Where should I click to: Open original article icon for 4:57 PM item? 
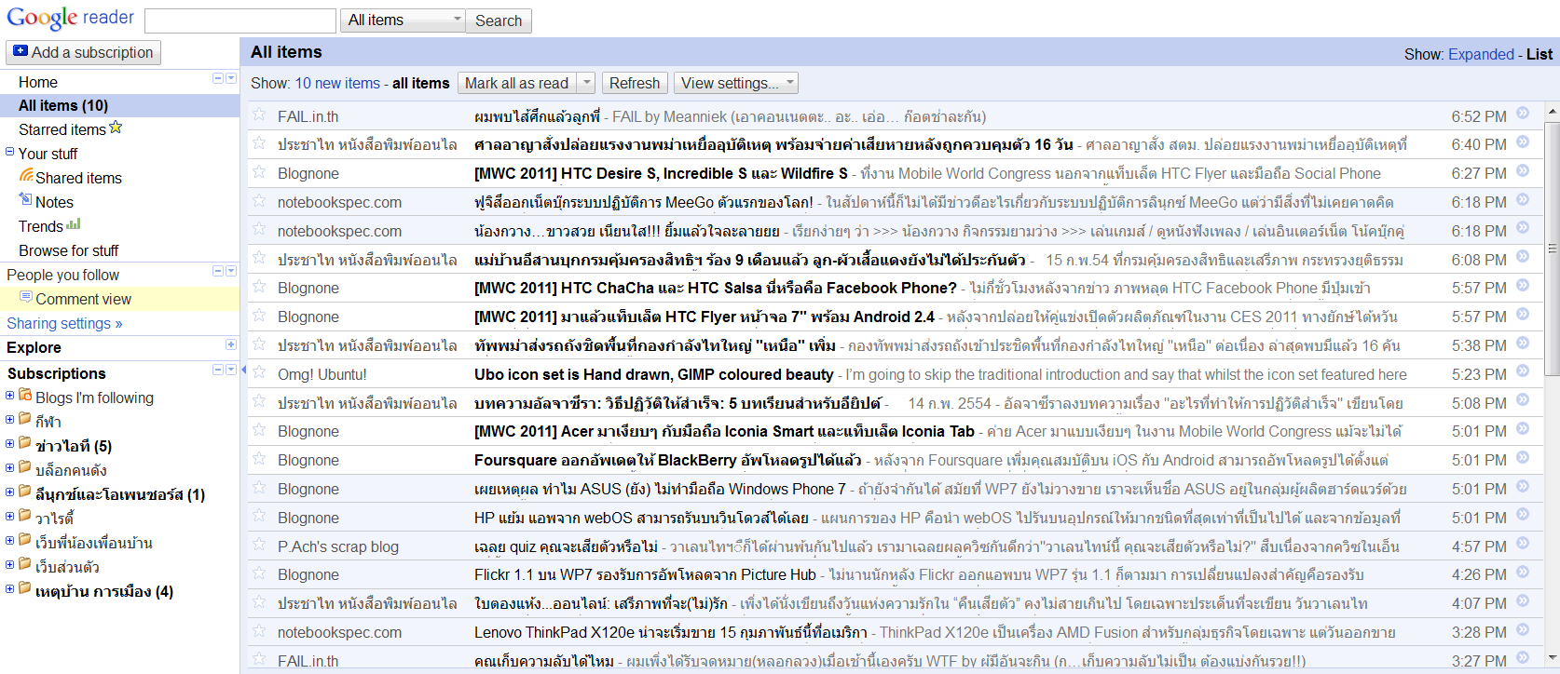pyautogui.click(x=1523, y=543)
